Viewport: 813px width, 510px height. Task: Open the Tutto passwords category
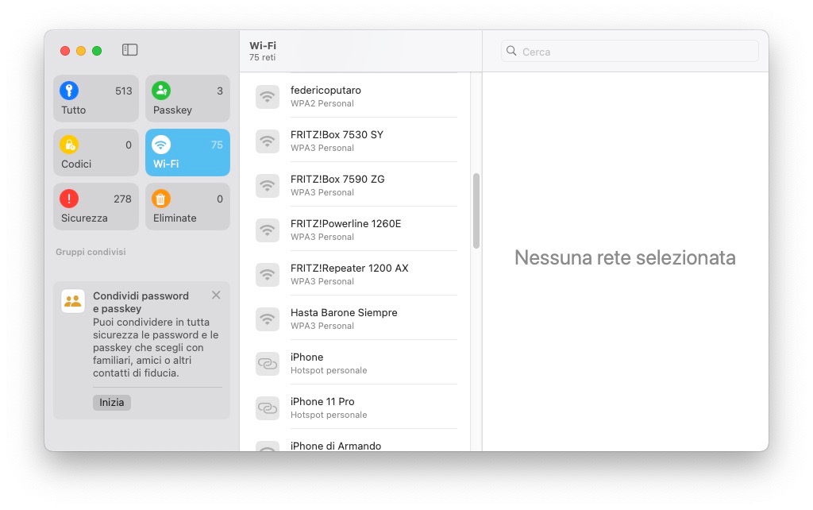(x=96, y=99)
